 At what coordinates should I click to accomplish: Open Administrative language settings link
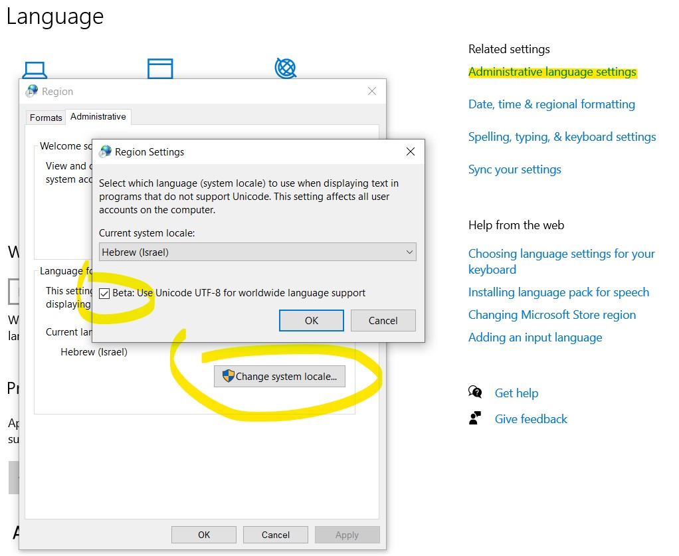[x=552, y=72]
